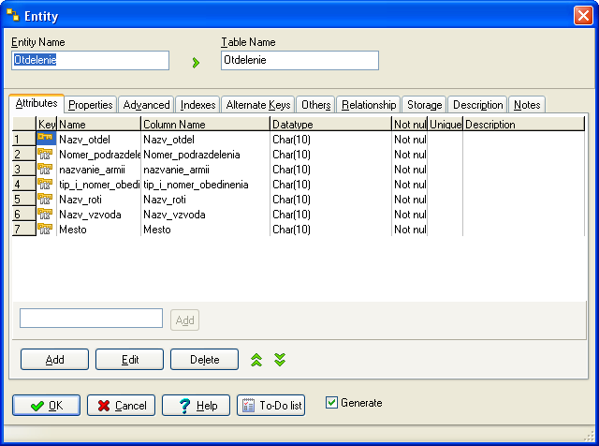Screen dimensions: 599x446
Task: Close the Entity dialog window
Action: (x=583, y=15)
